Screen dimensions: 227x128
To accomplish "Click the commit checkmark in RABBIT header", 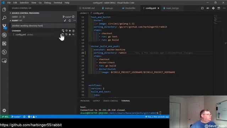I will [x=65, y=21].
